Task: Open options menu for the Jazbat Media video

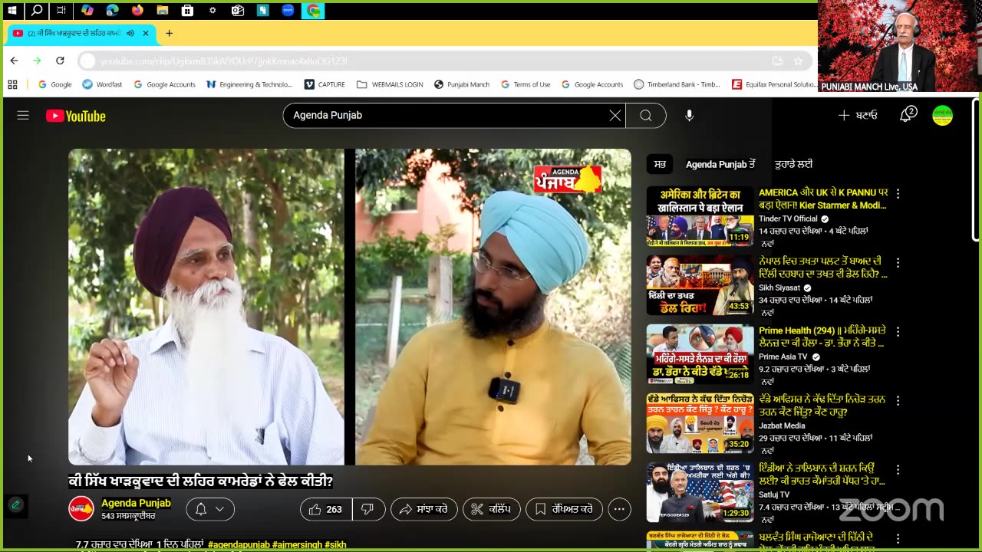Action: [x=898, y=401]
